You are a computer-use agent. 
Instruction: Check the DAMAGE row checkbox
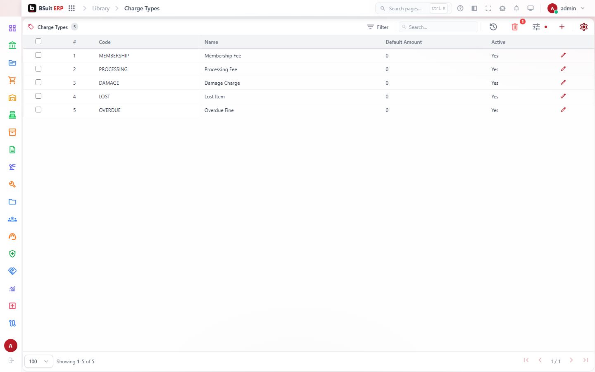pos(38,82)
